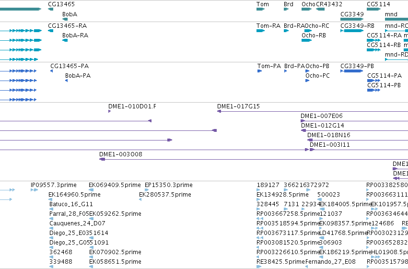Click the 339488 feature label
Image resolution: width=408 pixels, height=269 pixels.
[61, 262]
